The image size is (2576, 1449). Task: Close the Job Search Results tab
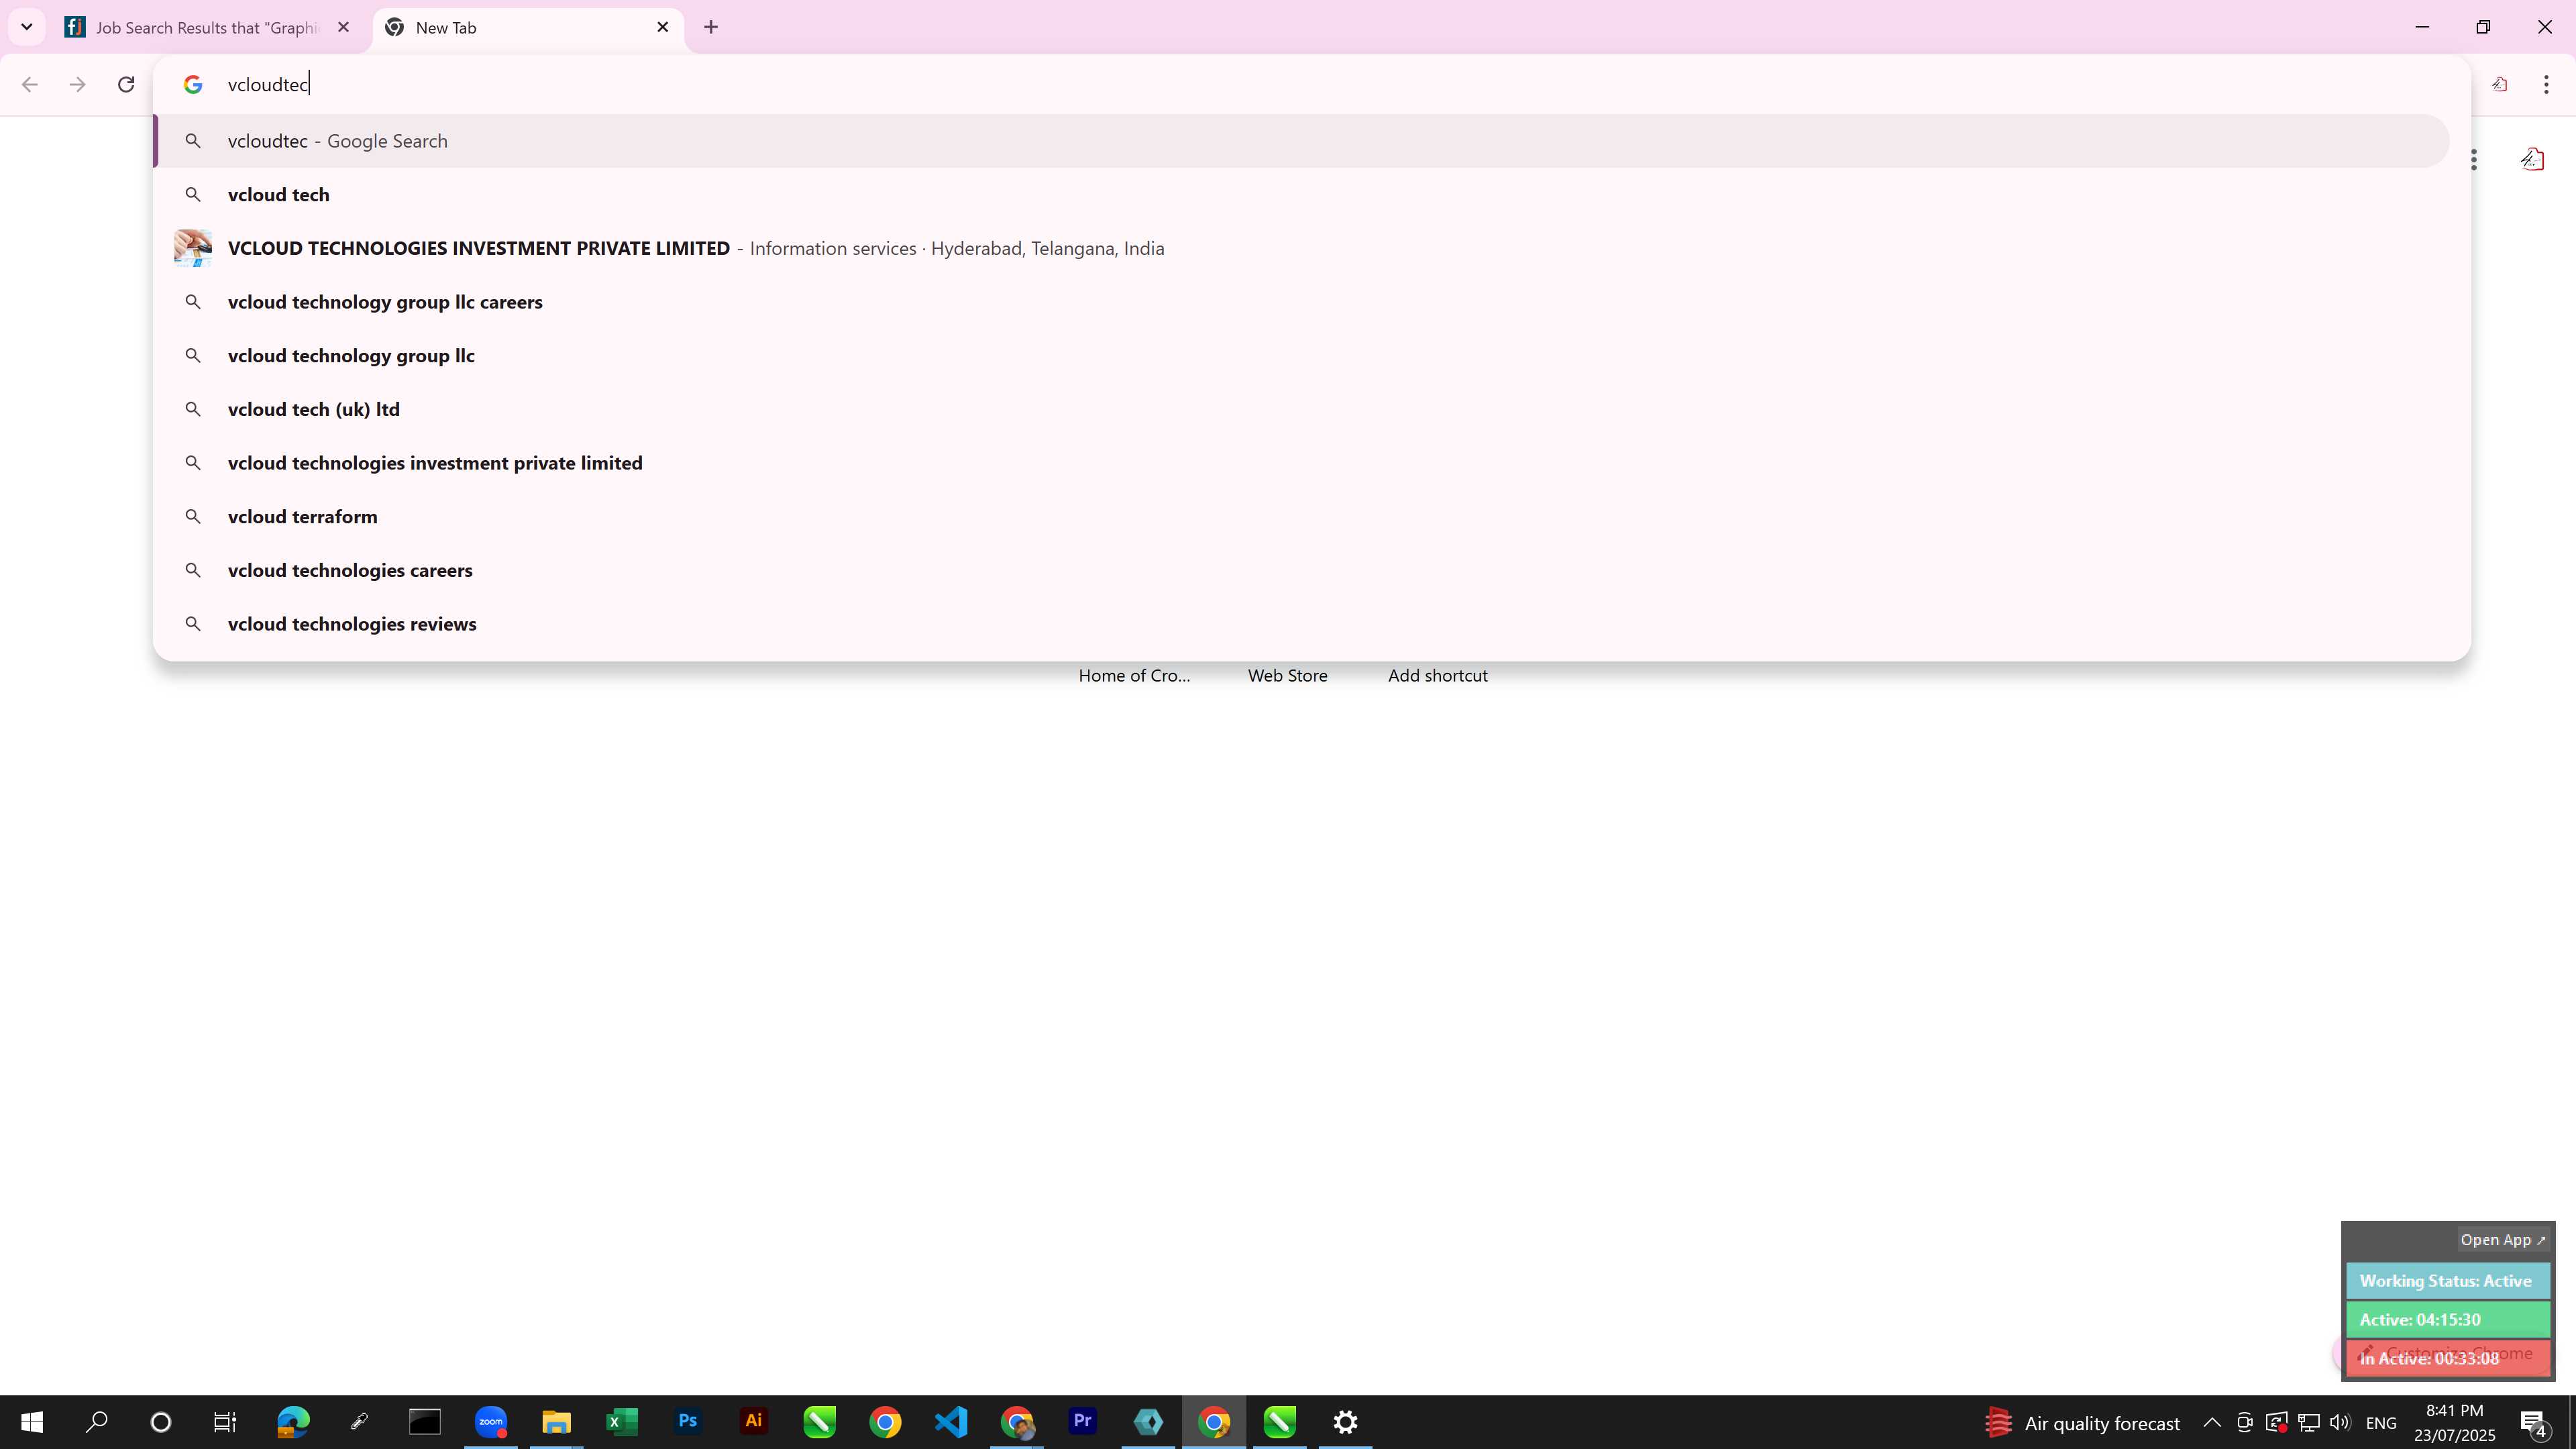(343, 27)
